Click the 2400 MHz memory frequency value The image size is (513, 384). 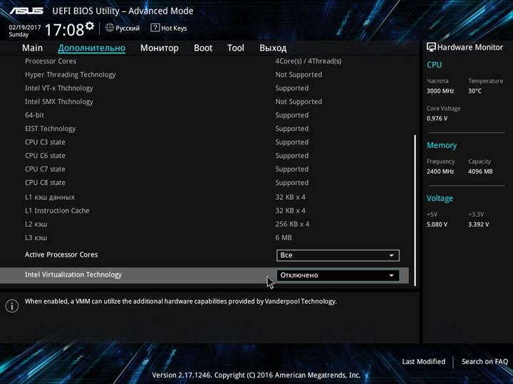click(x=440, y=171)
